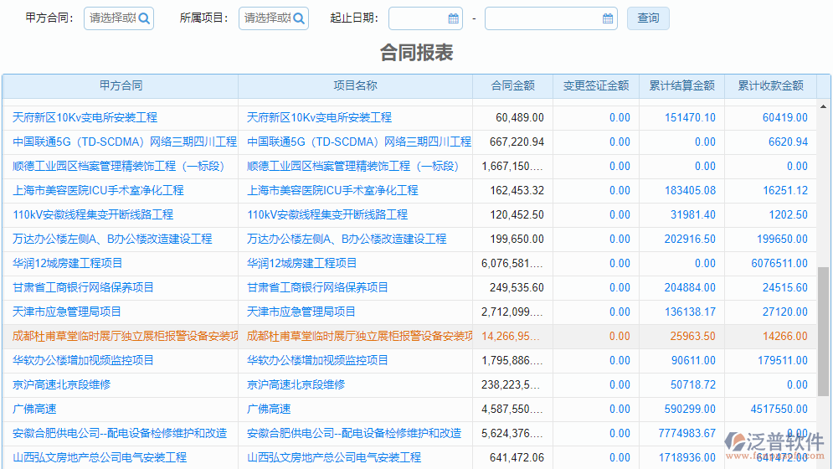Click received amount 179511.00

point(783,360)
